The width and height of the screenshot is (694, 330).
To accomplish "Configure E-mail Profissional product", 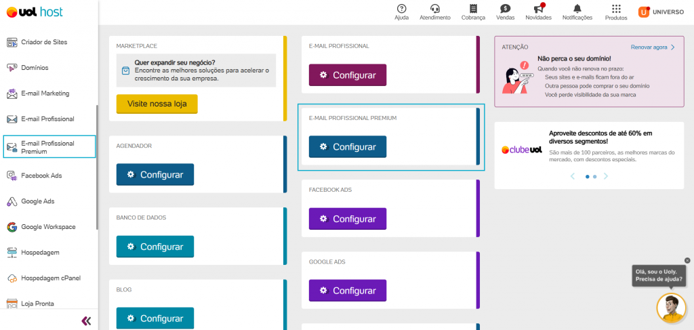I will pos(348,75).
